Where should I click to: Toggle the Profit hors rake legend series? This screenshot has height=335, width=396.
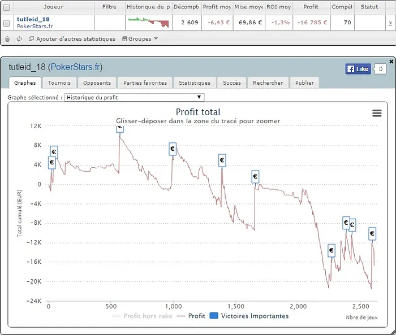click(x=143, y=316)
